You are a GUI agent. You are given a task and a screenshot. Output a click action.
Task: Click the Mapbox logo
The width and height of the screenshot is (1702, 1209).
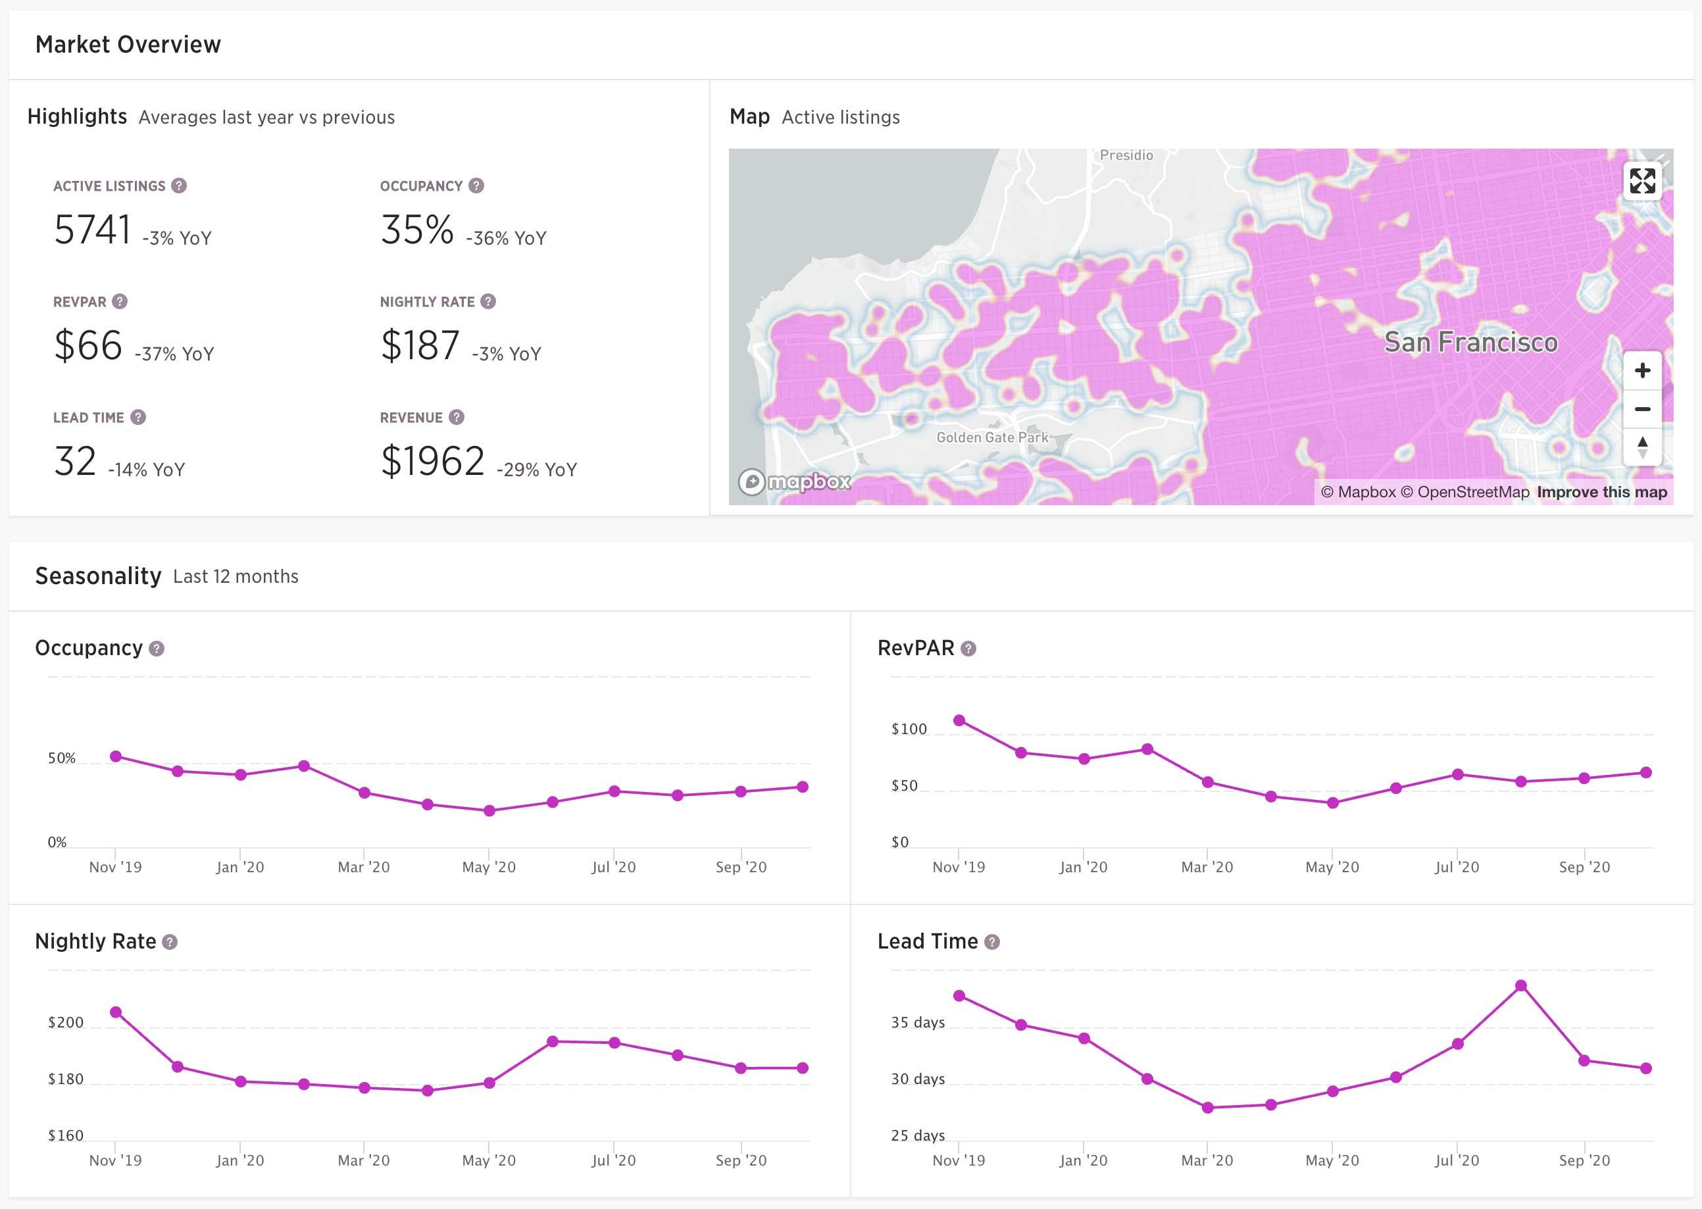click(x=794, y=481)
